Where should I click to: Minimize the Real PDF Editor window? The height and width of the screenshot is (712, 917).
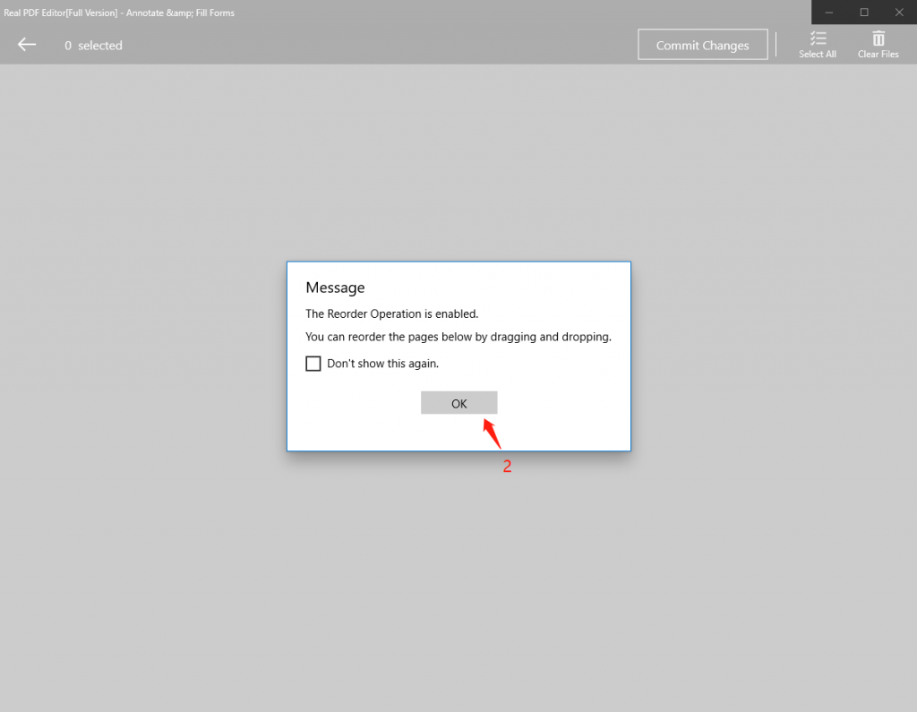(830, 13)
